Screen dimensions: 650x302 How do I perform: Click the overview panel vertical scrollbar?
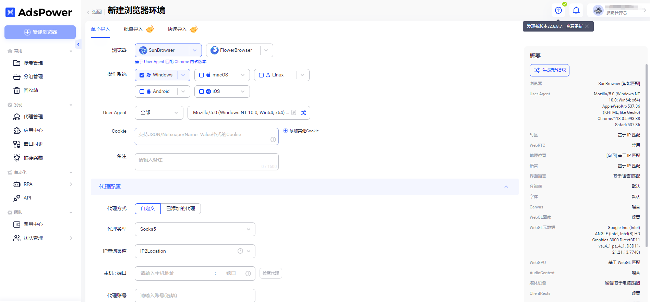(x=647, y=154)
